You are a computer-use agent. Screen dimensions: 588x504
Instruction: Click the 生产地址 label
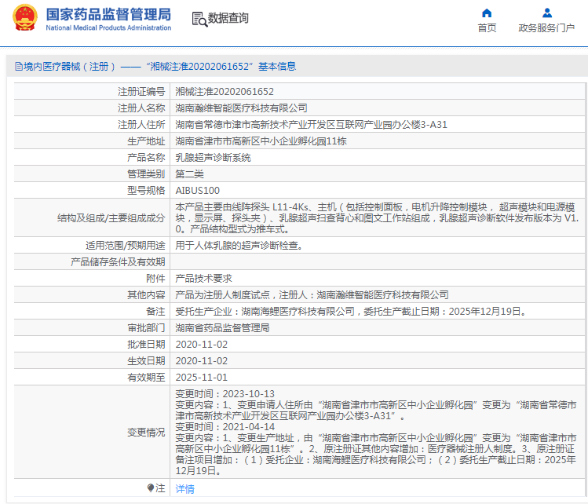click(x=146, y=141)
